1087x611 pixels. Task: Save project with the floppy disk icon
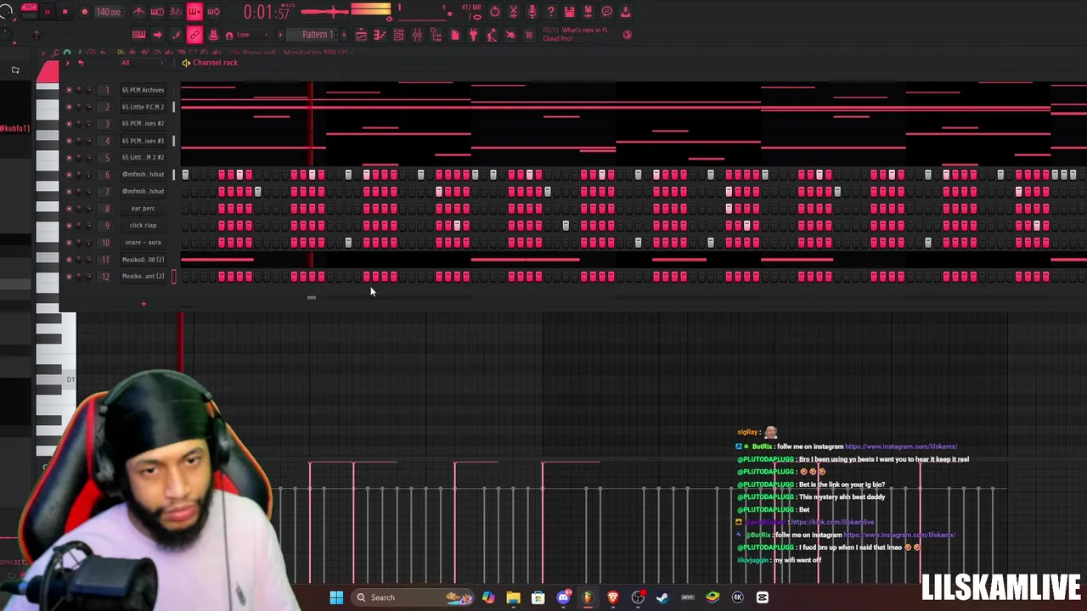tap(569, 12)
